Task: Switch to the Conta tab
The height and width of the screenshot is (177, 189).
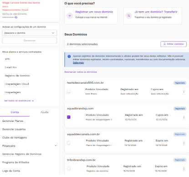Action: pyautogui.click(x=15, y=112)
